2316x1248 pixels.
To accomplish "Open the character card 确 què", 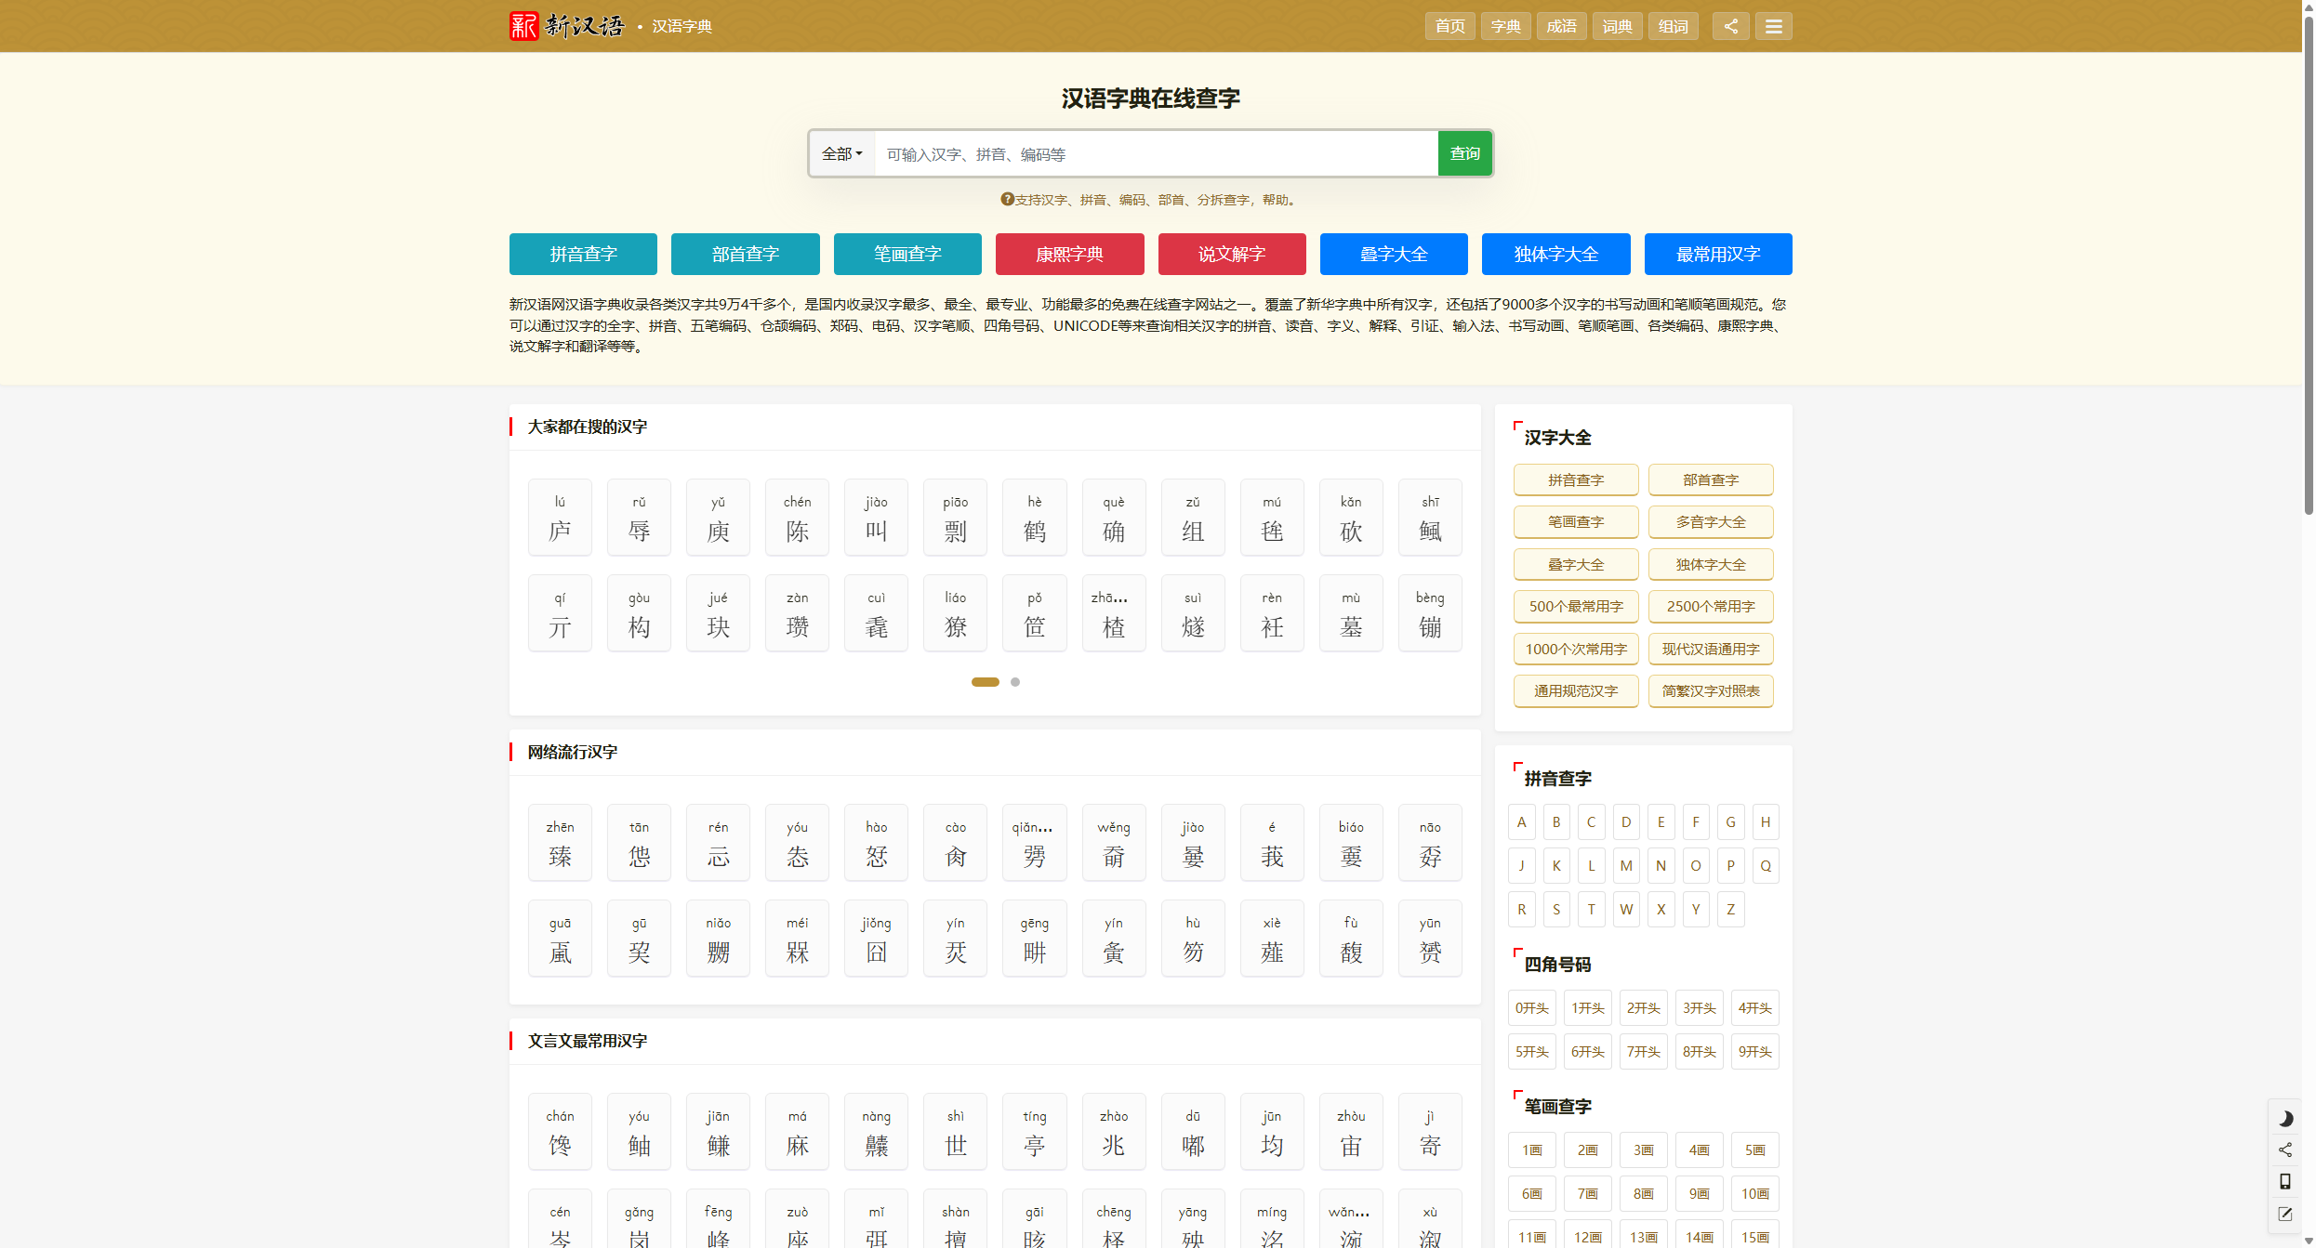I will pos(1114,518).
